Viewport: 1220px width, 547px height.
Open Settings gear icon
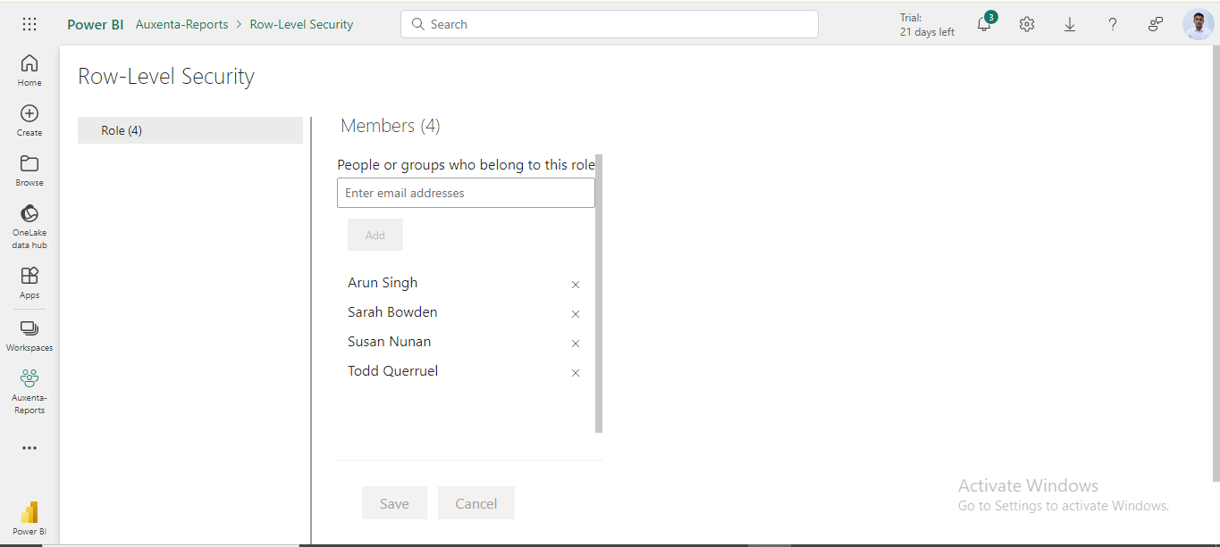click(1027, 24)
